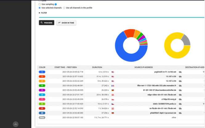Enable the Use sampling checkbox
Image resolution: width=205 pixels, height=128 pixels.
pos(40,4)
